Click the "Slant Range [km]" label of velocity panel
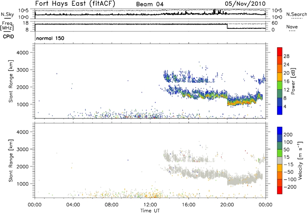Screen dimensions: 307x213 click(x=11, y=161)
